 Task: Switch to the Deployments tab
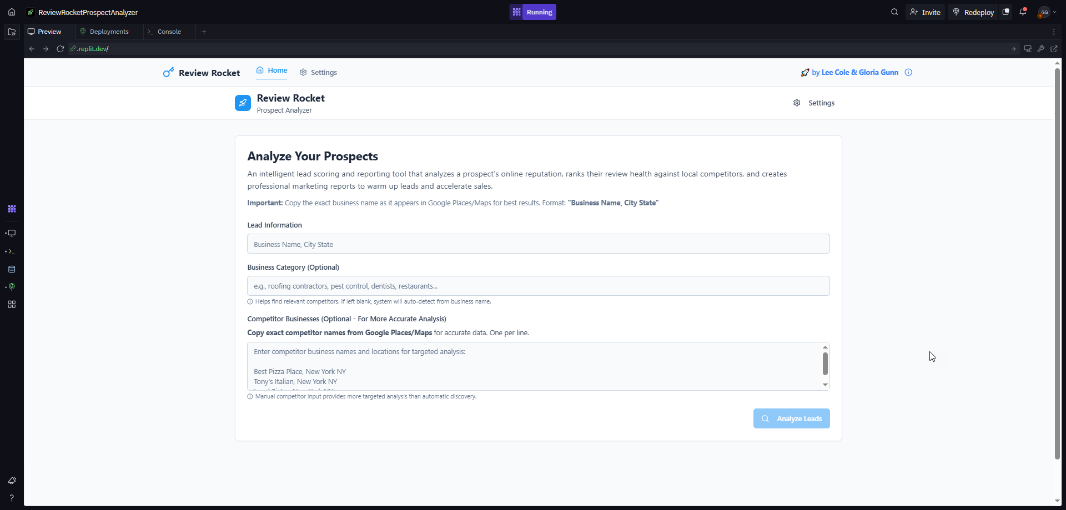click(104, 32)
